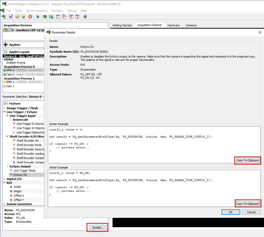Click the load applet chip icon
Image resolution: width=264 pixels, height=237 pixels.
4,17
